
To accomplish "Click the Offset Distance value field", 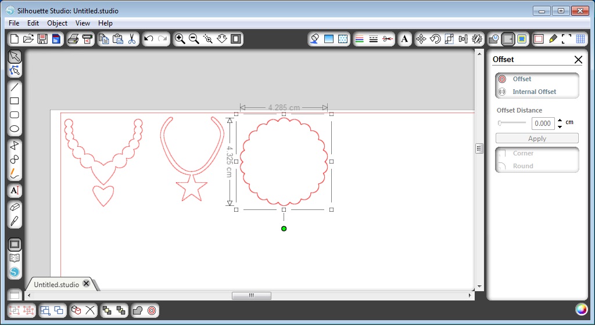I will (x=543, y=124).
